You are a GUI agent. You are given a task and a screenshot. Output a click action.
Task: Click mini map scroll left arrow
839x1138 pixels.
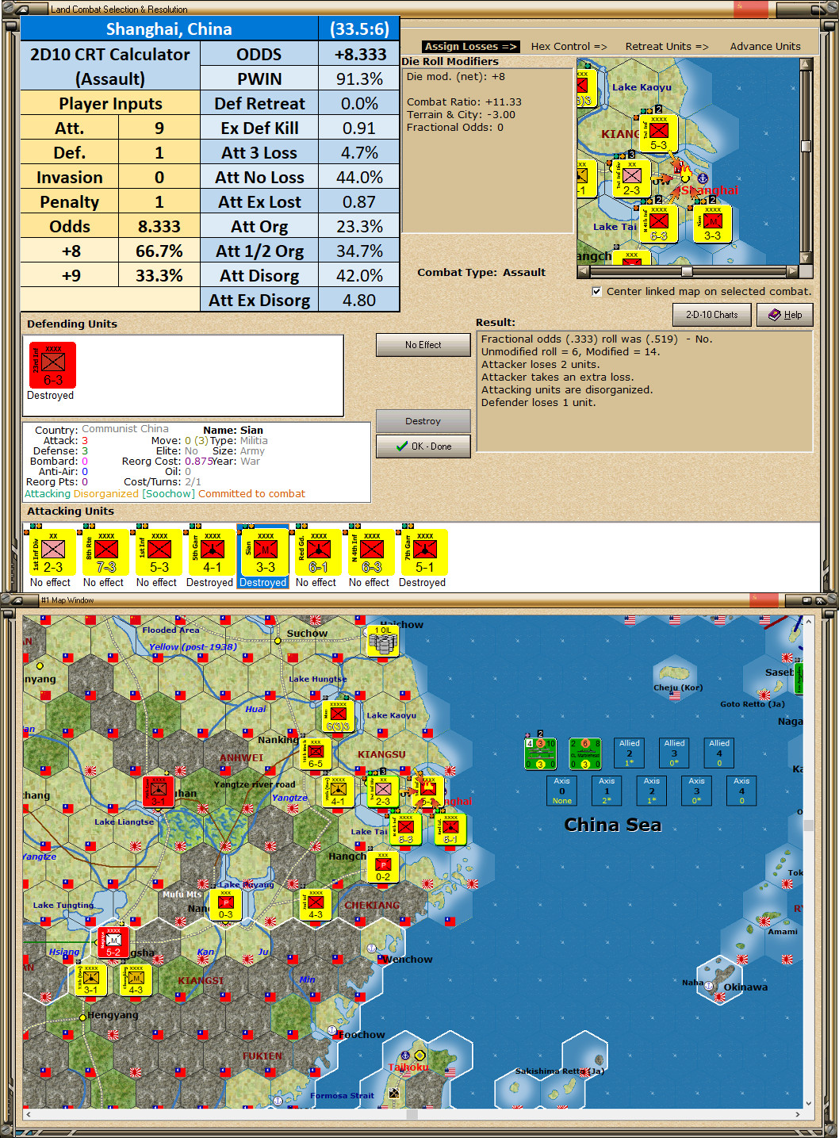[584, 271]
